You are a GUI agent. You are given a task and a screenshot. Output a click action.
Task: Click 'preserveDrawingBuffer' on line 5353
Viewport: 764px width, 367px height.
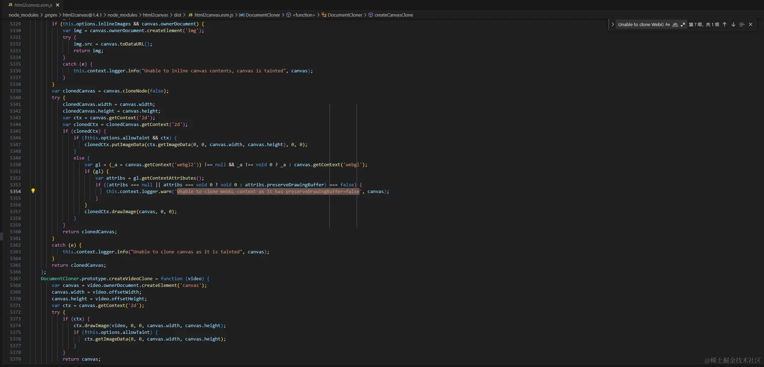[x=295, y=185]
